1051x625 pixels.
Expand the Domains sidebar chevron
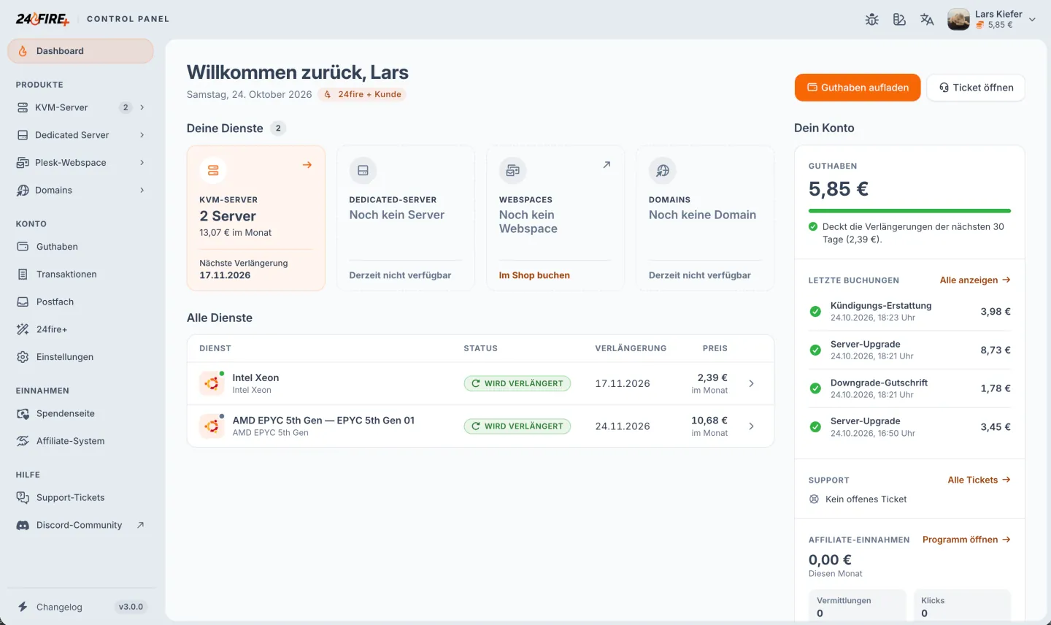point(142,191)
